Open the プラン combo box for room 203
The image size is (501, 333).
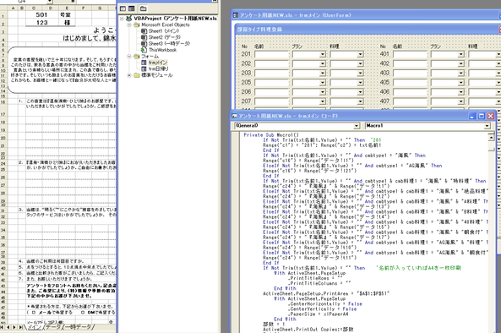point(323,74)
